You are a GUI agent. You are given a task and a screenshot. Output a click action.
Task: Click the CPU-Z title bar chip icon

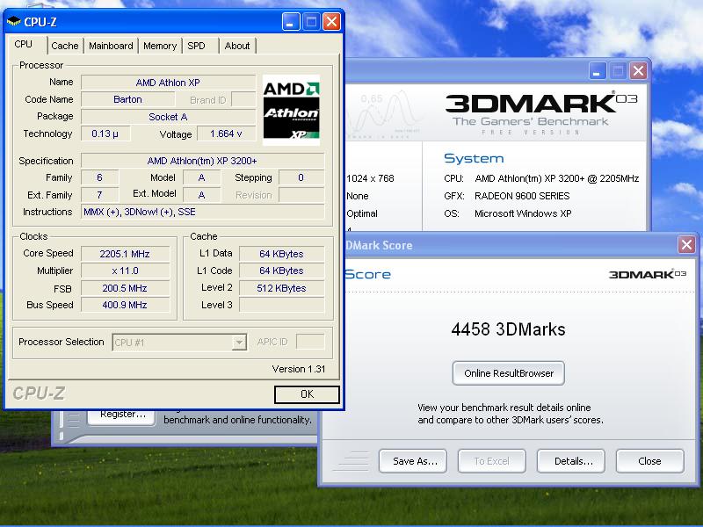point(14,21)
